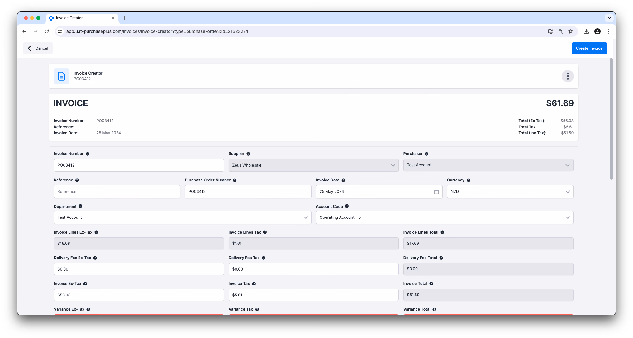Click the Invoice Date help icon
The height and width of the screenshot is (338, 633).
343,180
